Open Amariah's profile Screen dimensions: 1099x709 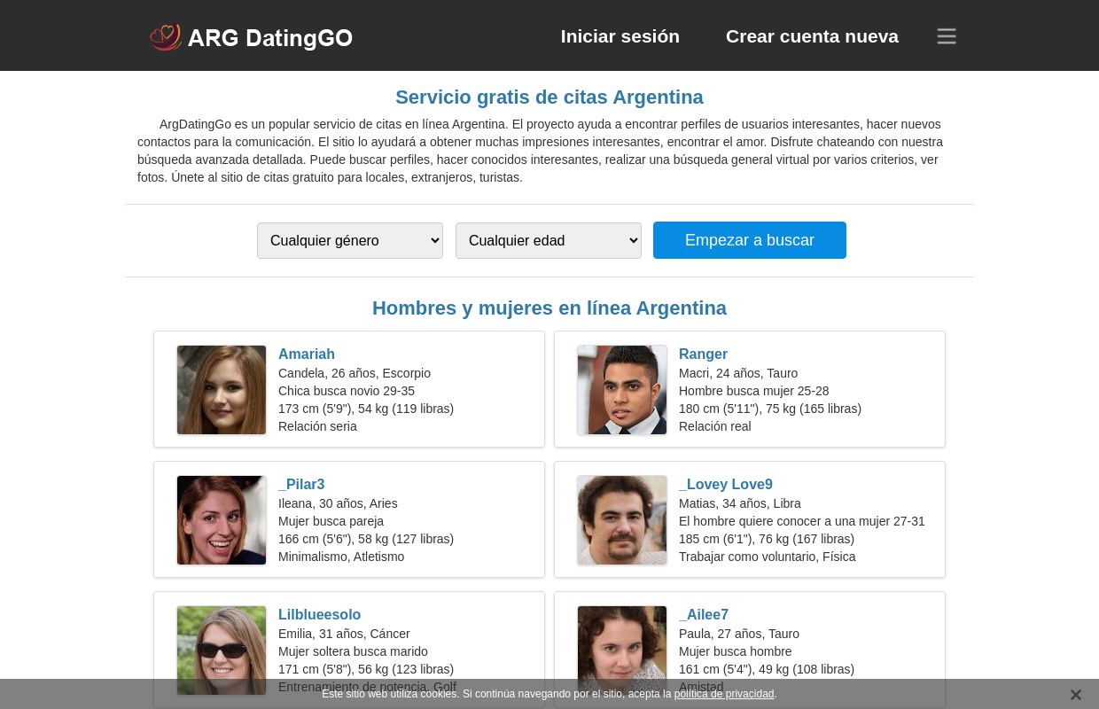coord(307,354)
